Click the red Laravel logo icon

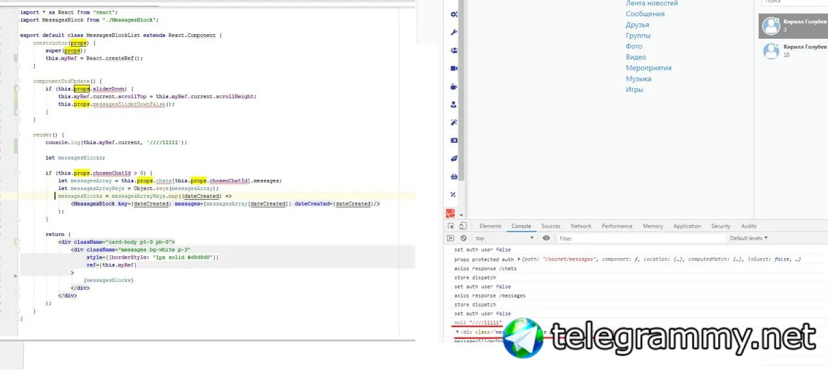click(x=450, y=214)
